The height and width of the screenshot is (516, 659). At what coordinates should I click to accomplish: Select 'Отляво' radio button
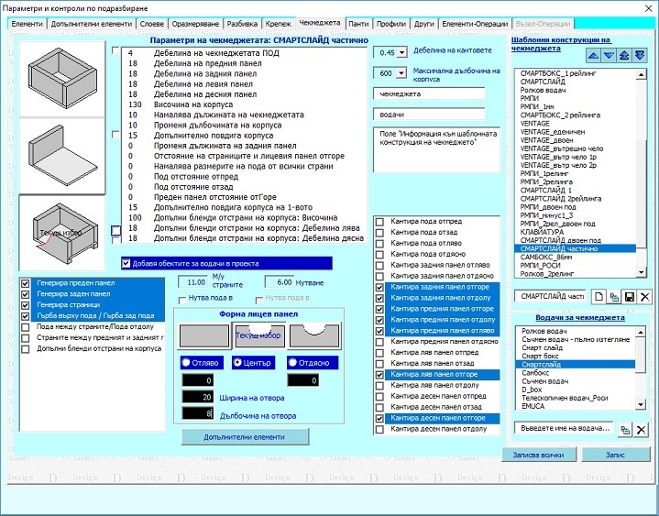point(186,362)
